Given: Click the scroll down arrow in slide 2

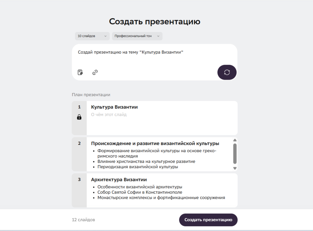Looking at the screenshot, I should click(235, 168).
